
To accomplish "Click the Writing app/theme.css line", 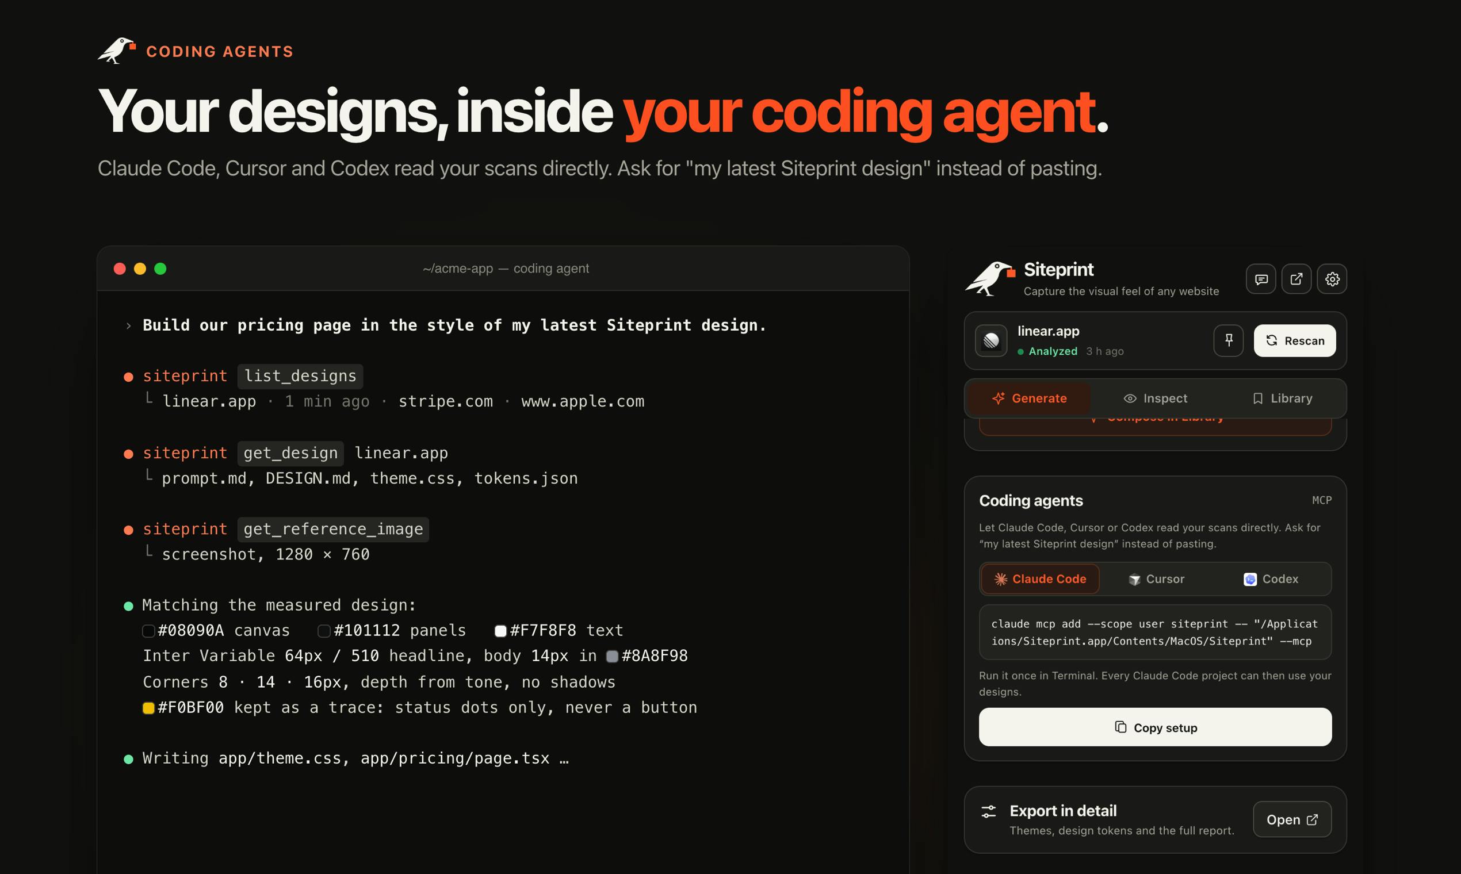I will (355, 758).
